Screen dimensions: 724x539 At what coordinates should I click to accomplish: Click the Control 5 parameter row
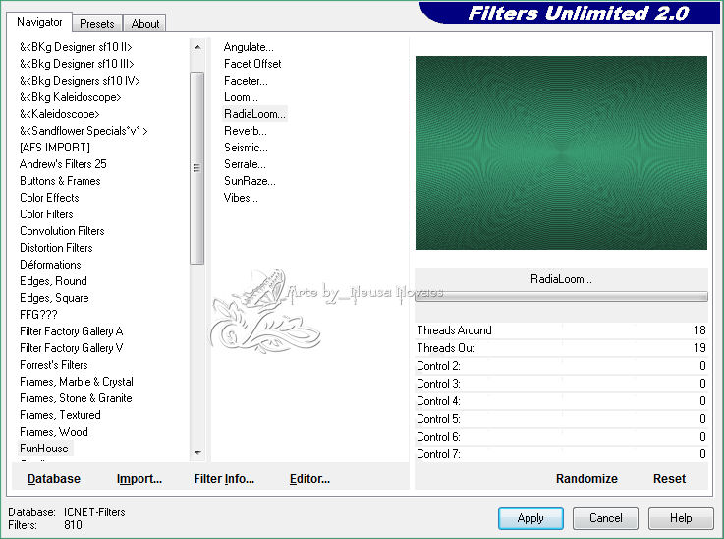(561, 418)
